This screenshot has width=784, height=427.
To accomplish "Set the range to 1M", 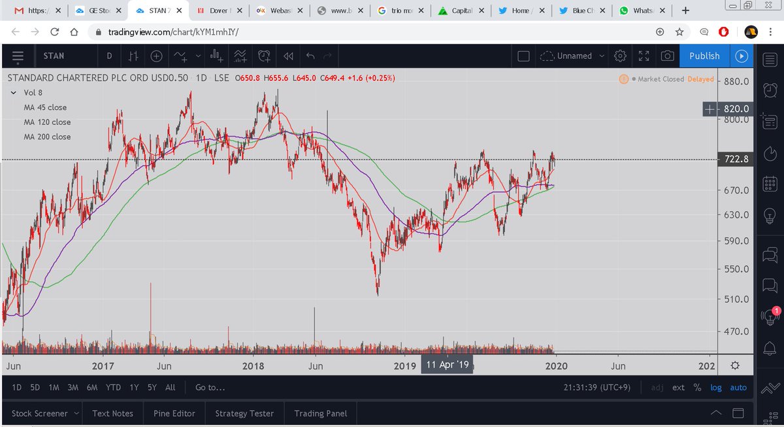I will click(54, 387).
